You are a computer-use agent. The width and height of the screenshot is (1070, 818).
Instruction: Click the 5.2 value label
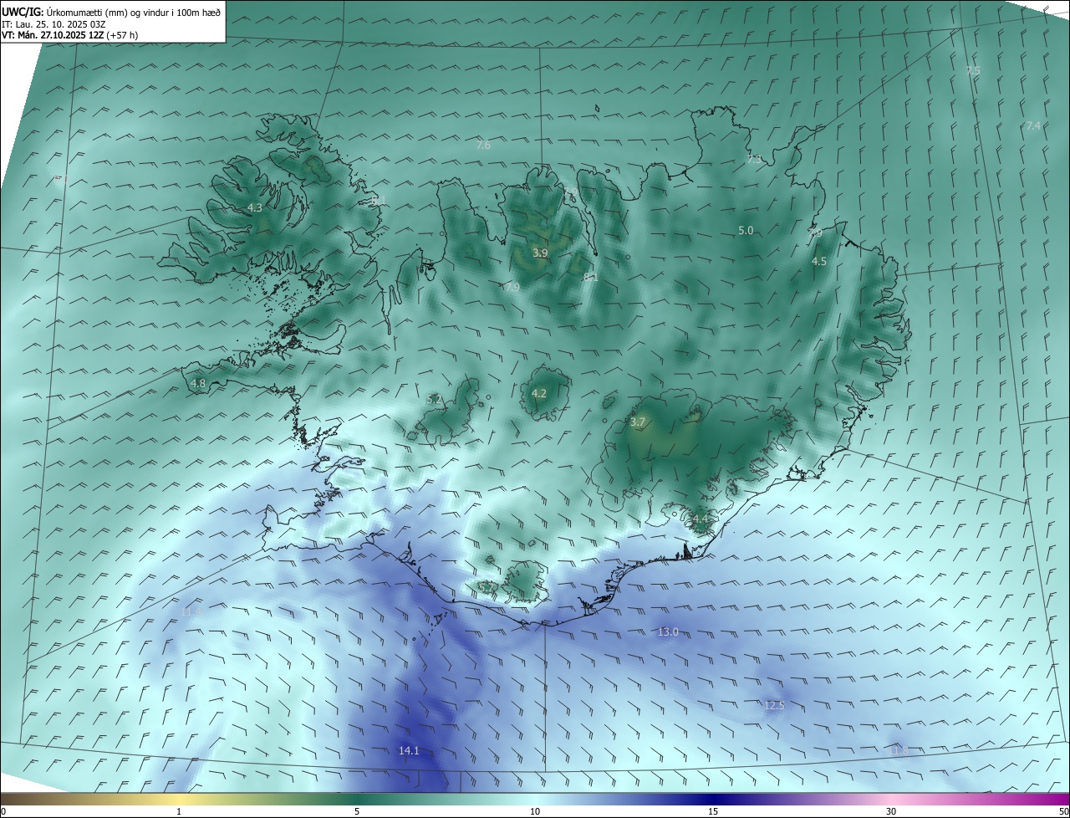click(x=434, y=400)
